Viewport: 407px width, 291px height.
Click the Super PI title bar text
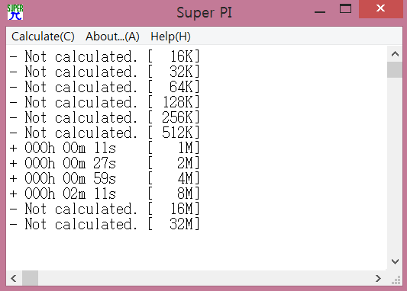tap(205, 13)
